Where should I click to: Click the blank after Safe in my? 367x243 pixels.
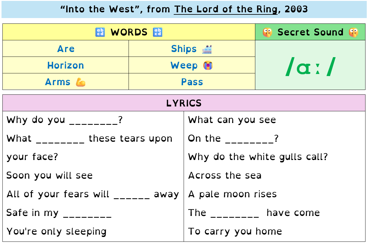[x=87, y=214]
